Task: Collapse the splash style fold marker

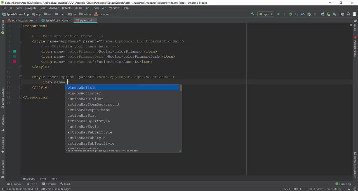Action: (21, 77)
